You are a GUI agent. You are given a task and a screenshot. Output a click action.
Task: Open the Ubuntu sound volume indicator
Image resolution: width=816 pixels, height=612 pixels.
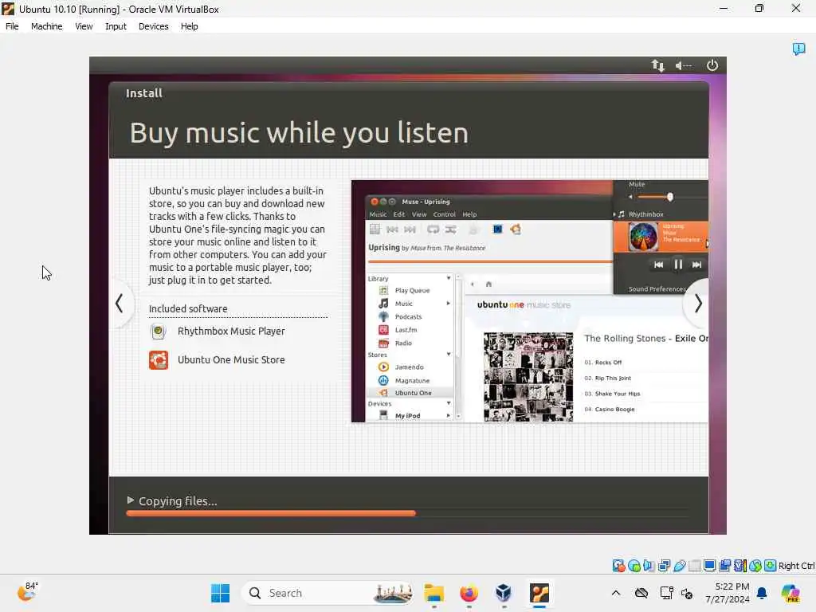(683, 65)
